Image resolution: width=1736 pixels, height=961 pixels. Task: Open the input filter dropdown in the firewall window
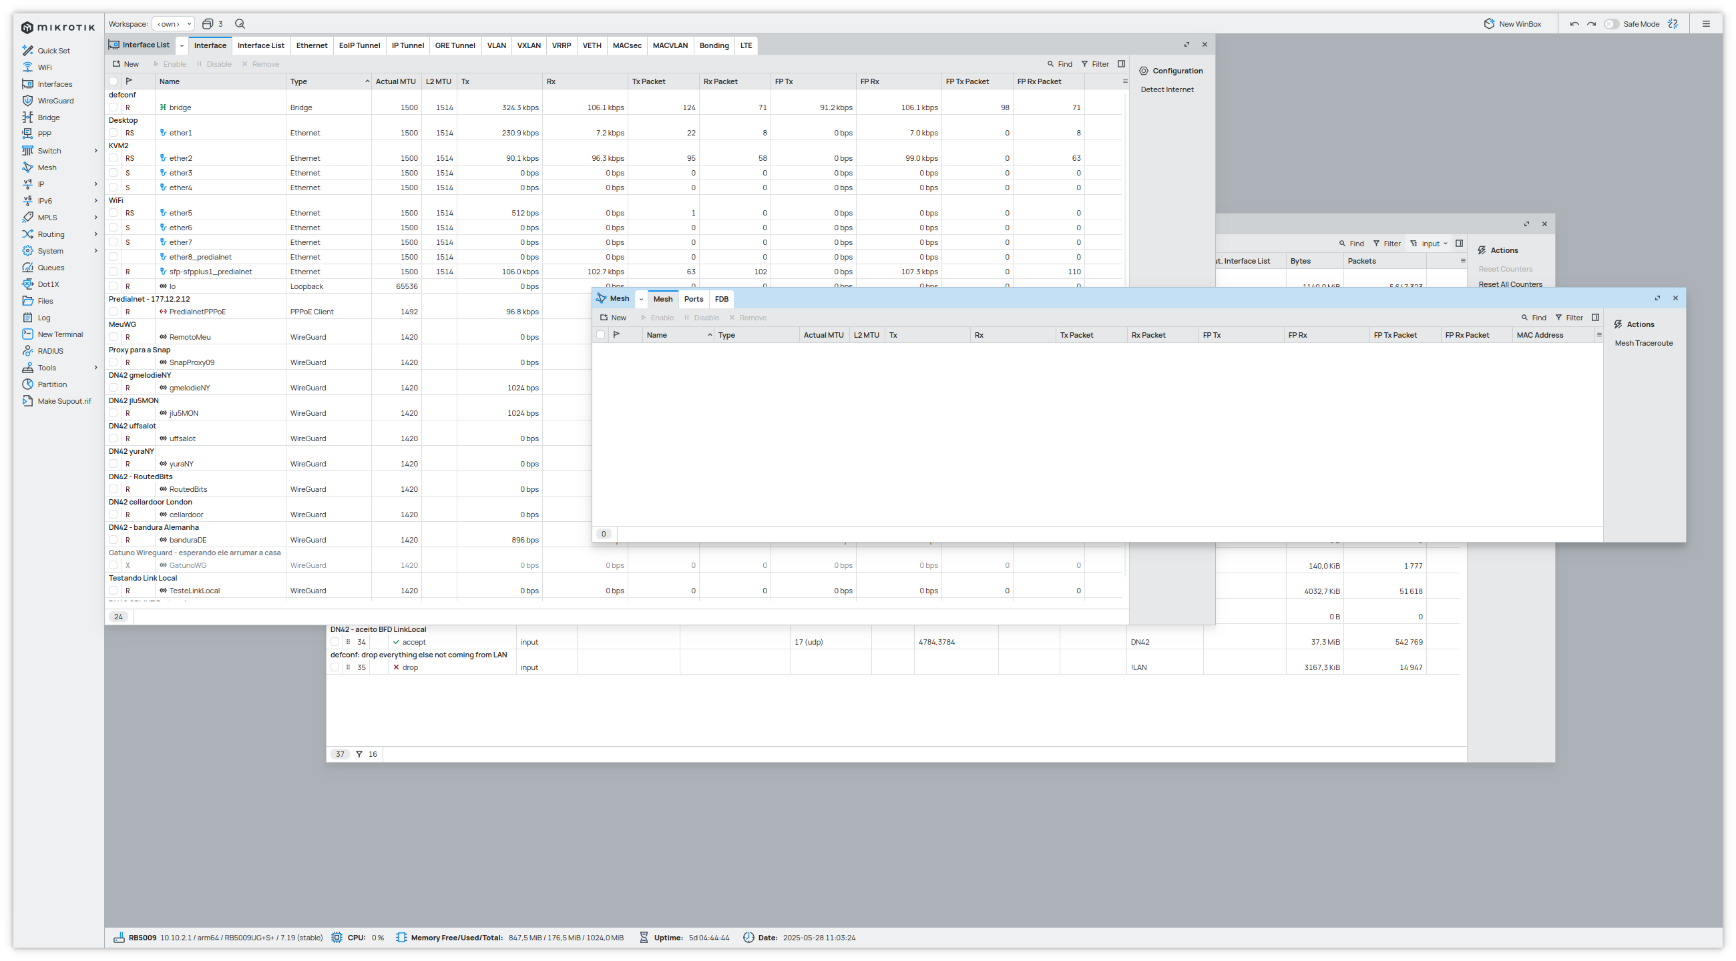point(1429,244)
